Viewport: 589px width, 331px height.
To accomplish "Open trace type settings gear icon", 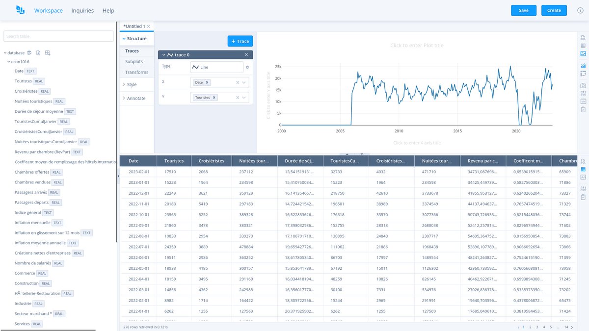I will [247, 67].
